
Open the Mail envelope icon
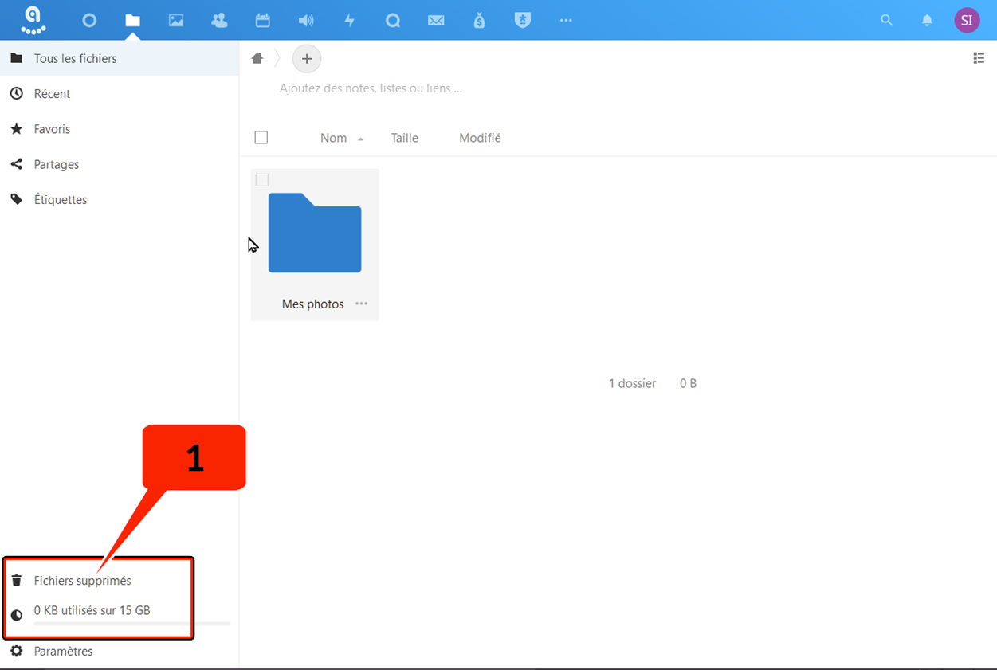(436, 21)
